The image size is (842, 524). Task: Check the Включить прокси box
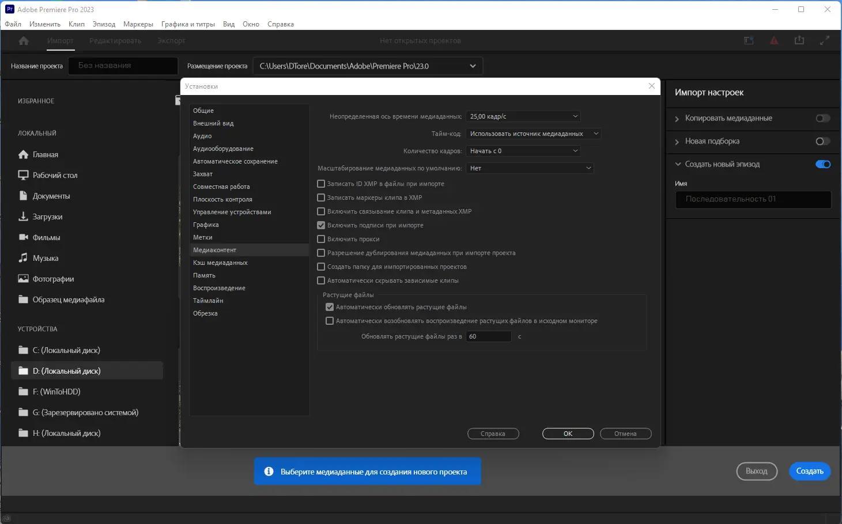pyautogui.click(x=321, y=239)
